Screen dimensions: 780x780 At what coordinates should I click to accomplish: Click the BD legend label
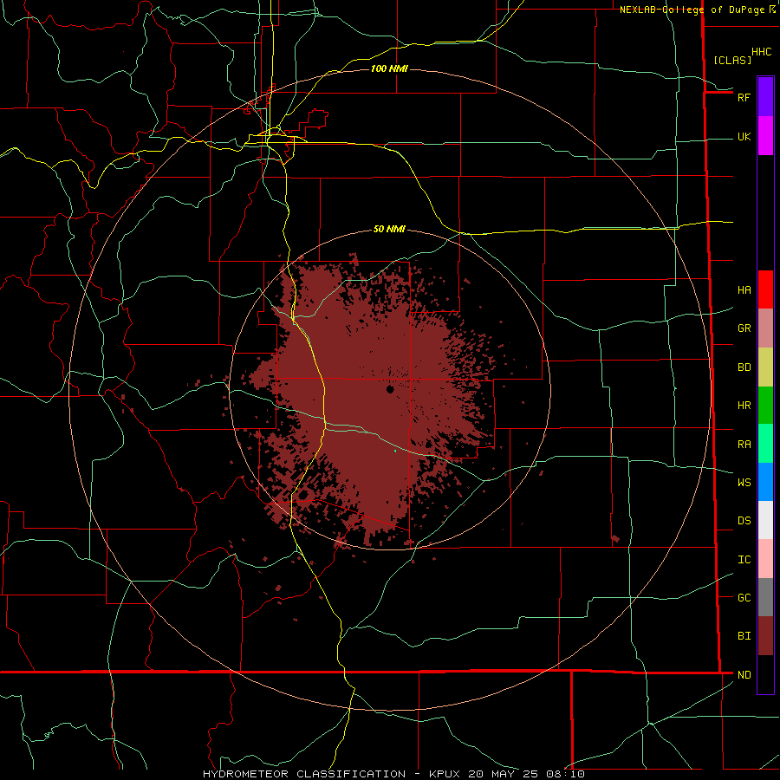(744, 367)
